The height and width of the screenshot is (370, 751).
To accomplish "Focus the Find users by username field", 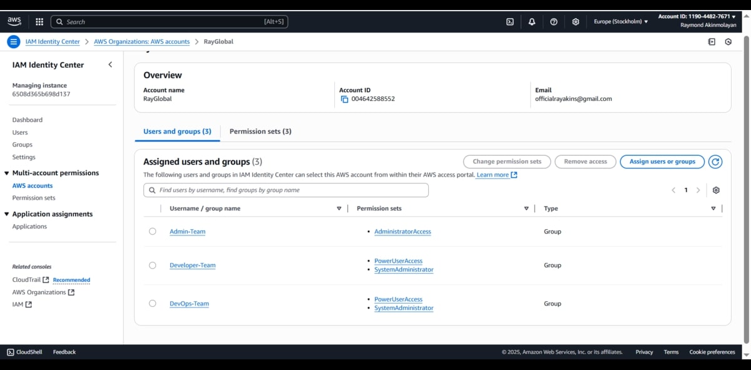I will pos(286,190).
